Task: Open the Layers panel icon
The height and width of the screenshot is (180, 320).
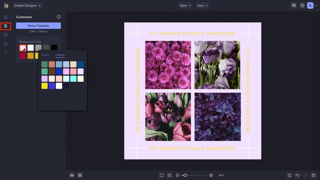Action: click(72, 175)
